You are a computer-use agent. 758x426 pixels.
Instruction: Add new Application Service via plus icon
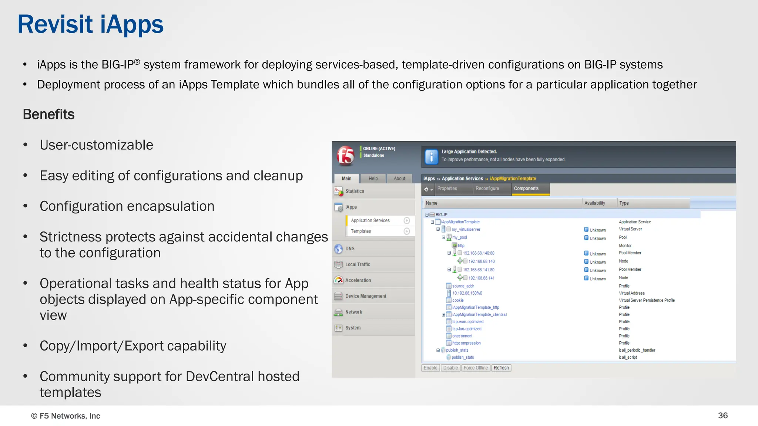pos(407,220)
